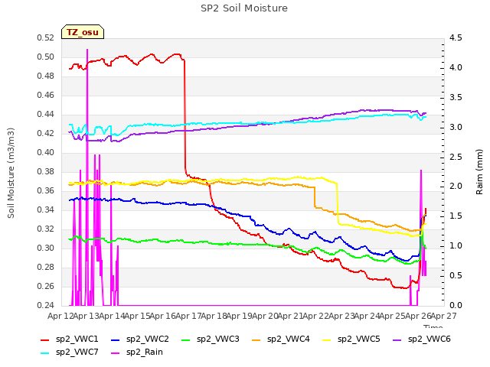Click the green sp2_VWC3 legend swatch

(185, 339)
